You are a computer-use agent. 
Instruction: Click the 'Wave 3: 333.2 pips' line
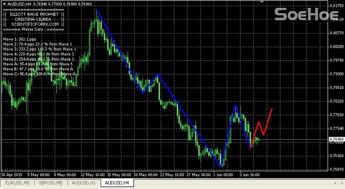[39, 49]
